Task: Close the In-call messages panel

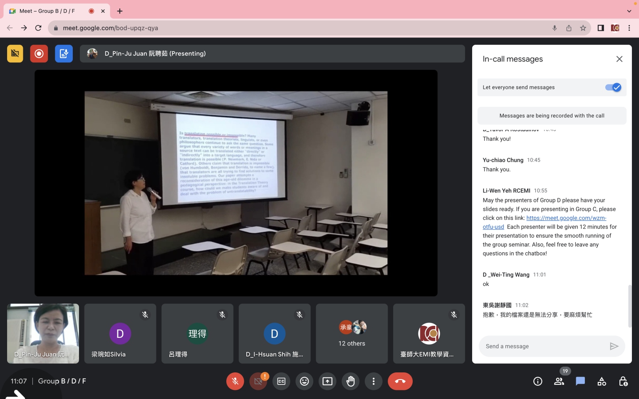Action: pyautogui.click(x=619, y=59)
